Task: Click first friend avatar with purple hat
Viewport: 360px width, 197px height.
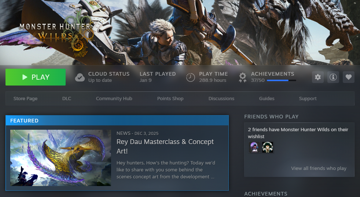Action: (254, 147)
